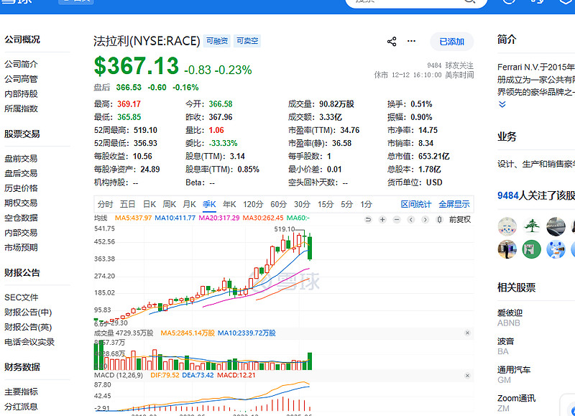Select the 年K chart period tab
Viewport: 575px width, 416px height.
pos(229,204)
